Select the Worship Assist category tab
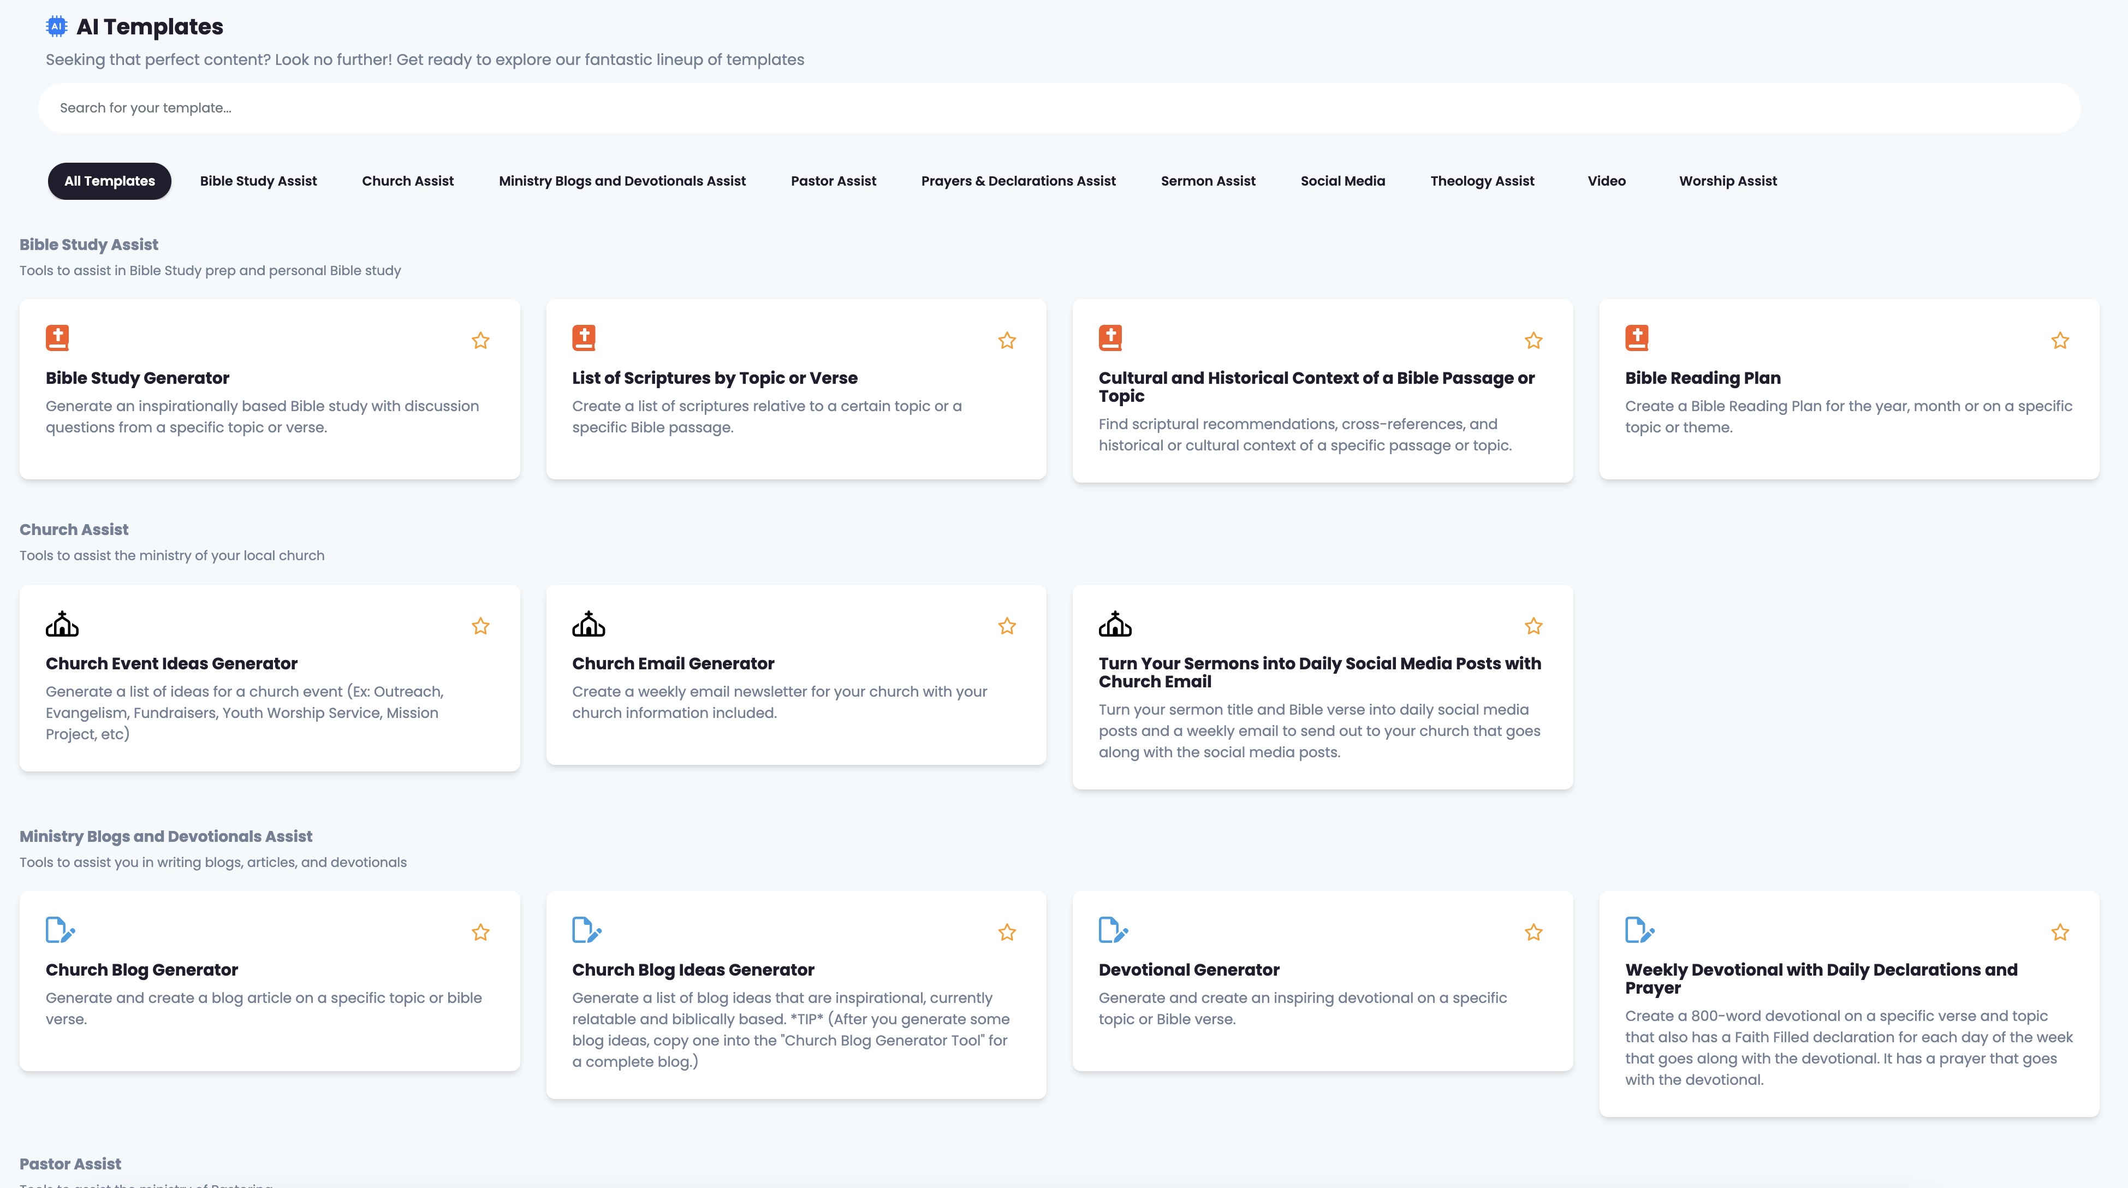Image resolution: width=2128 pixels, height=1188 pixels. [x=1727, y=181]
